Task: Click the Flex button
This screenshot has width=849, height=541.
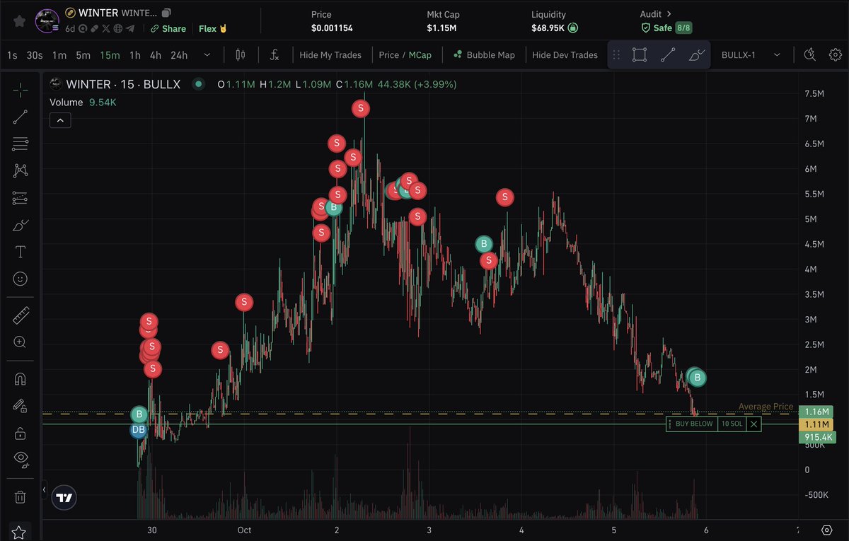Action: coord(212,28)
